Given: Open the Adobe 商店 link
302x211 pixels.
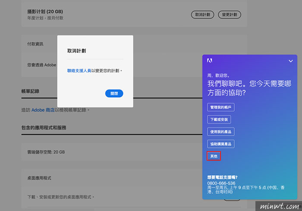Looking at the screenshot, I should 43,110.
